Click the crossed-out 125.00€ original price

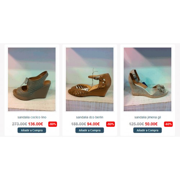click(x=136, y=124)
